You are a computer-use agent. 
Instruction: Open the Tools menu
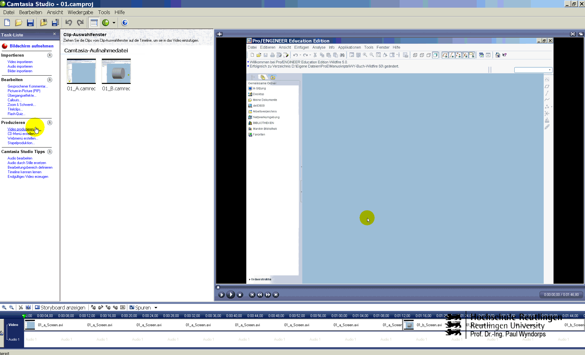[x=104, y=12]
